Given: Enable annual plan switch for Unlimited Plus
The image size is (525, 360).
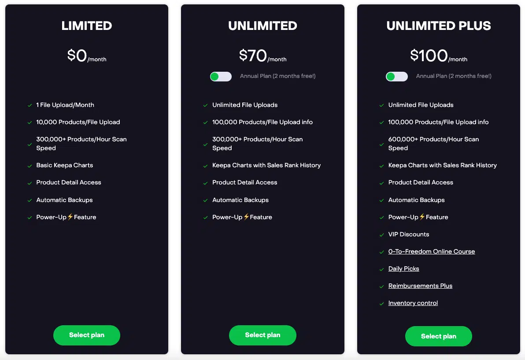Looking at the screenshot, I should coord(396,77).
